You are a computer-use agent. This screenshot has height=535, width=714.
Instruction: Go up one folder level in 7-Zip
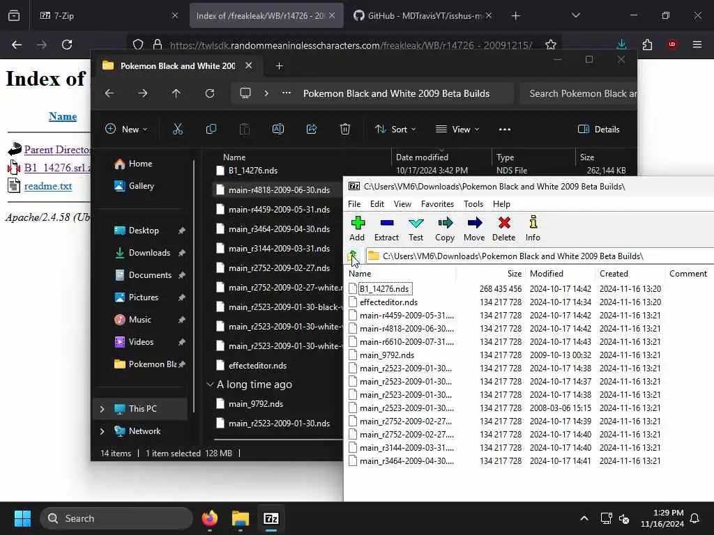point(352,256)
